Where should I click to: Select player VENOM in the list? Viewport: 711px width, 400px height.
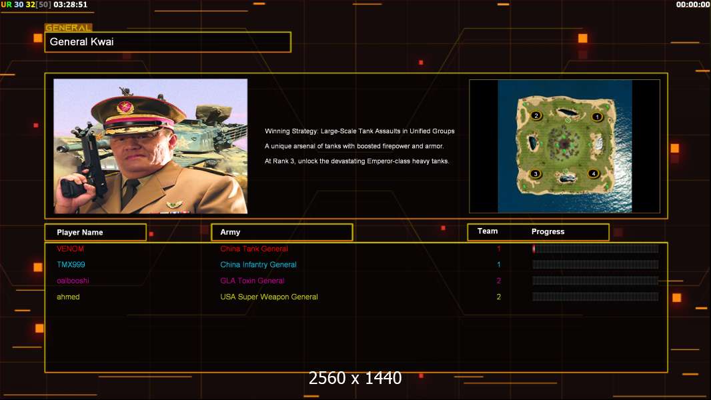(x=70, y=249)
